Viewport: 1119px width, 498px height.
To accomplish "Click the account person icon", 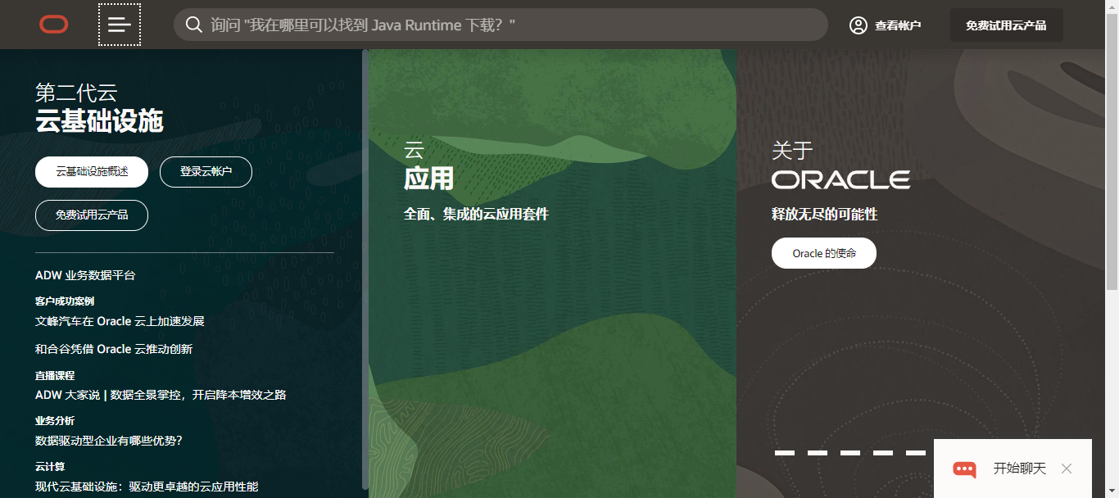I will (859, 25).
